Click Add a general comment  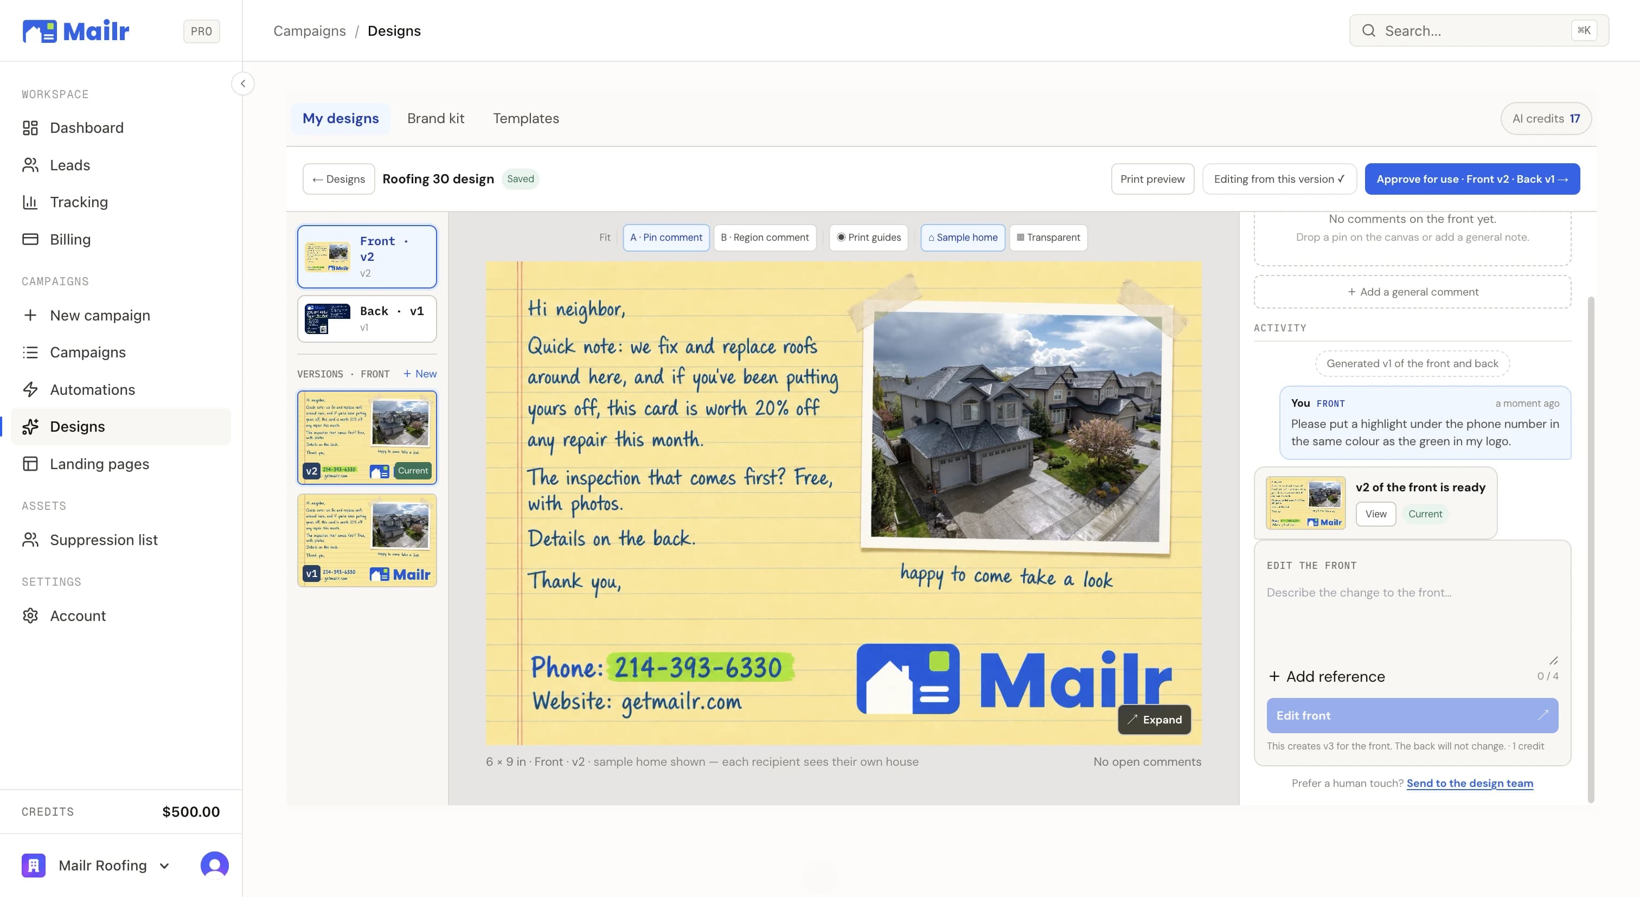pos(1412,292)
